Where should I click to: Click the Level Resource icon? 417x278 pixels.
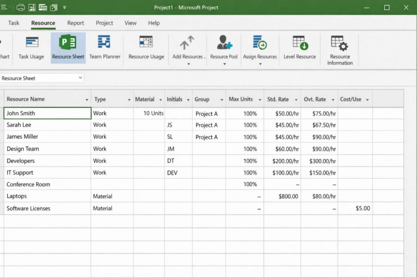[x=300, y=43]
